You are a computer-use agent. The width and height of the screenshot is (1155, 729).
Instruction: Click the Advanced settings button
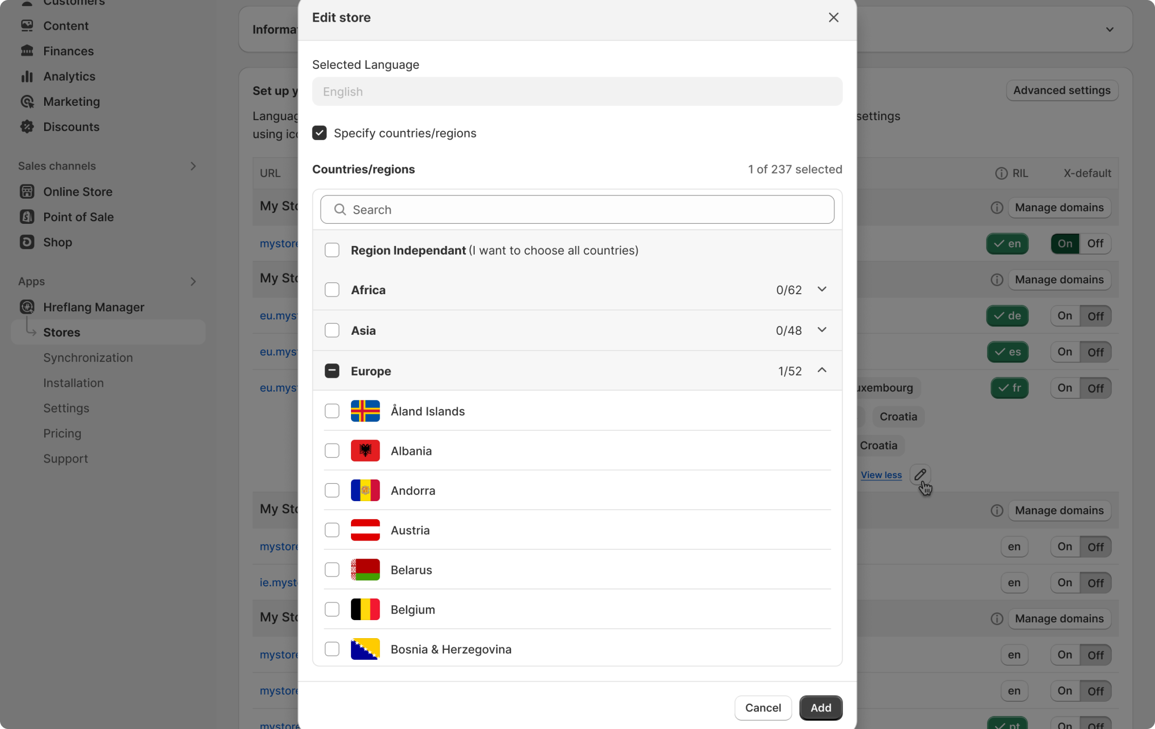1061,90
